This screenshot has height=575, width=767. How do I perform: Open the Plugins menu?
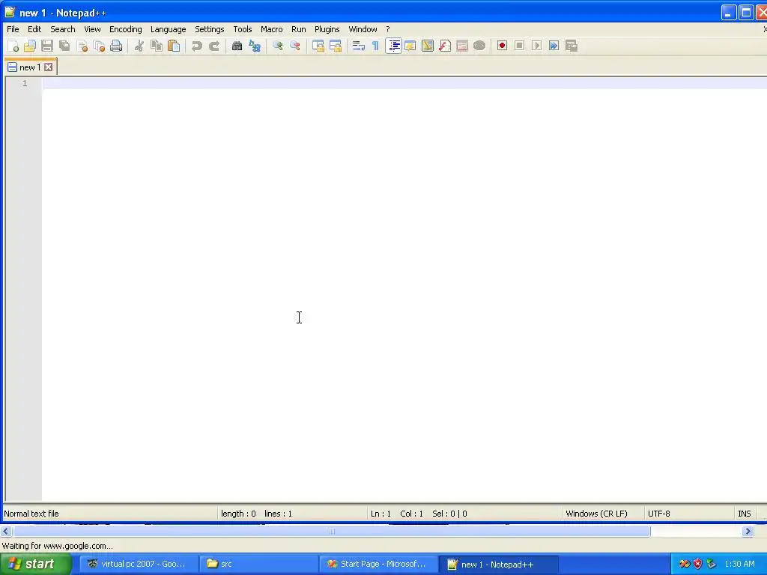(x=327, y=29)
